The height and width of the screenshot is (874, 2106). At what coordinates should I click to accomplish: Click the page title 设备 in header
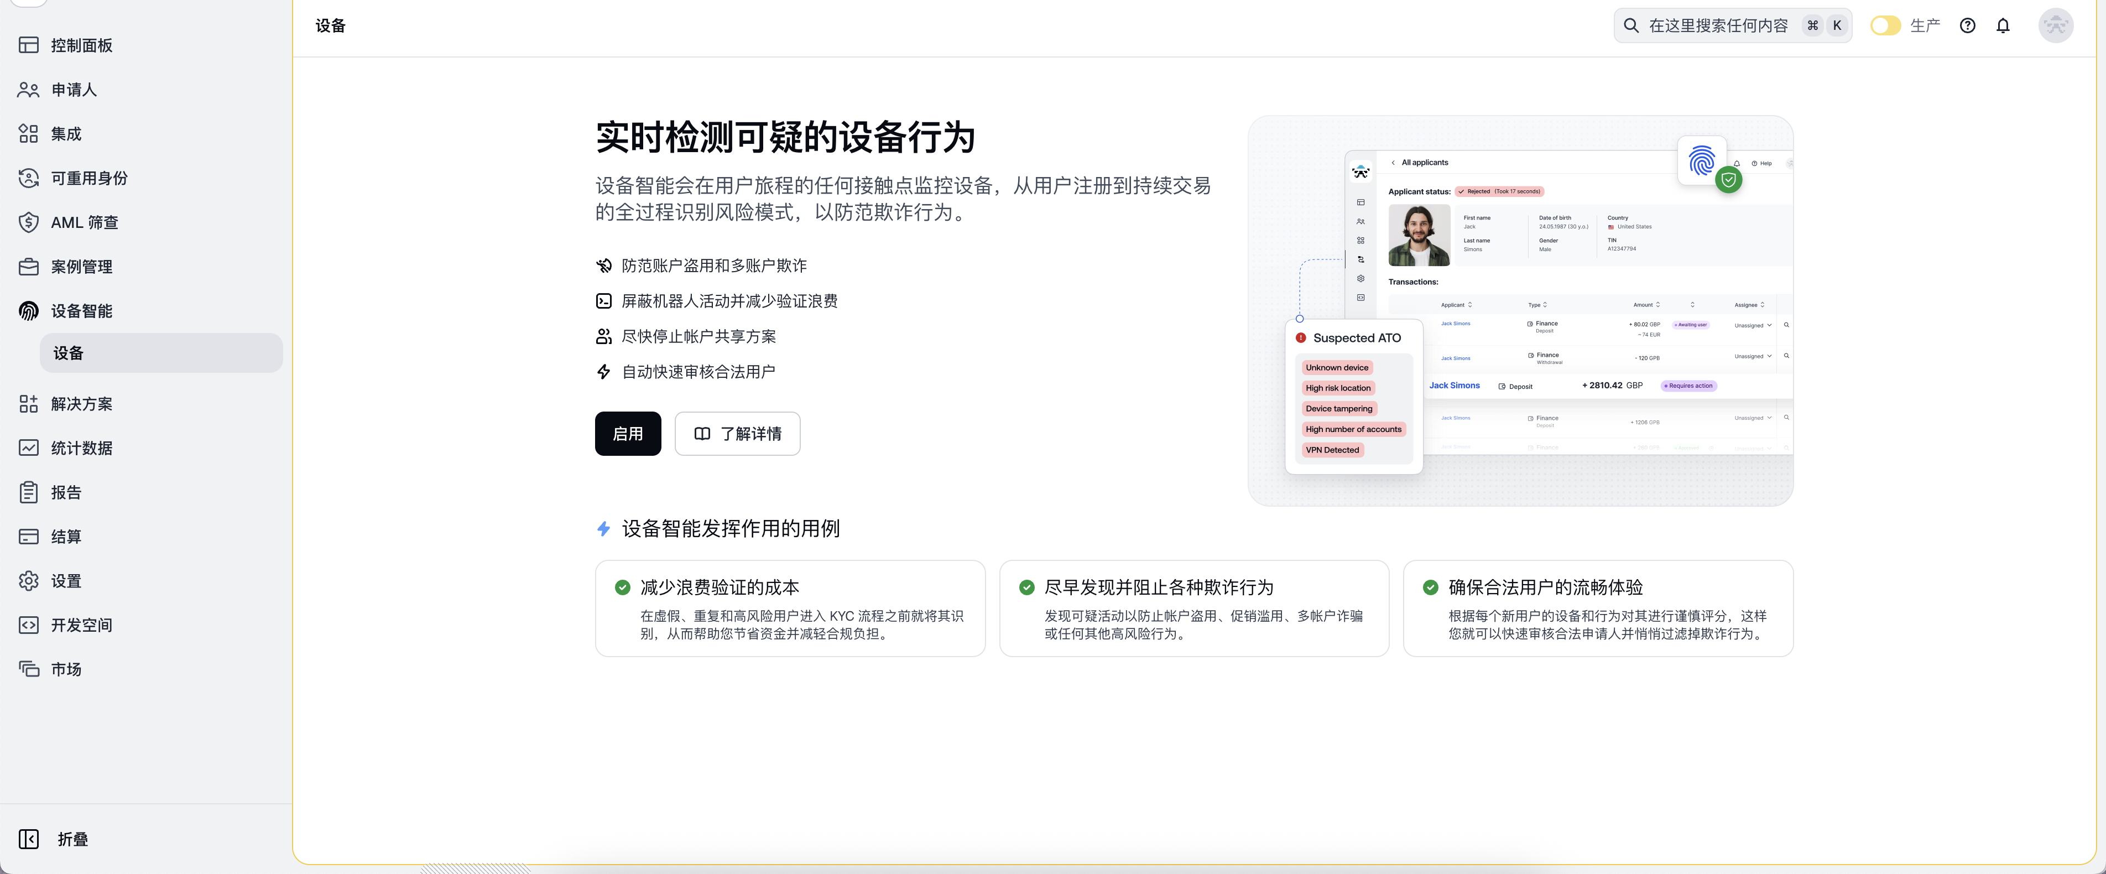click(x=330, y=25)
